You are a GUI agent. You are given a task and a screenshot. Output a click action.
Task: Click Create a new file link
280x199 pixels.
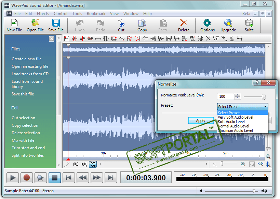(27, 59)
